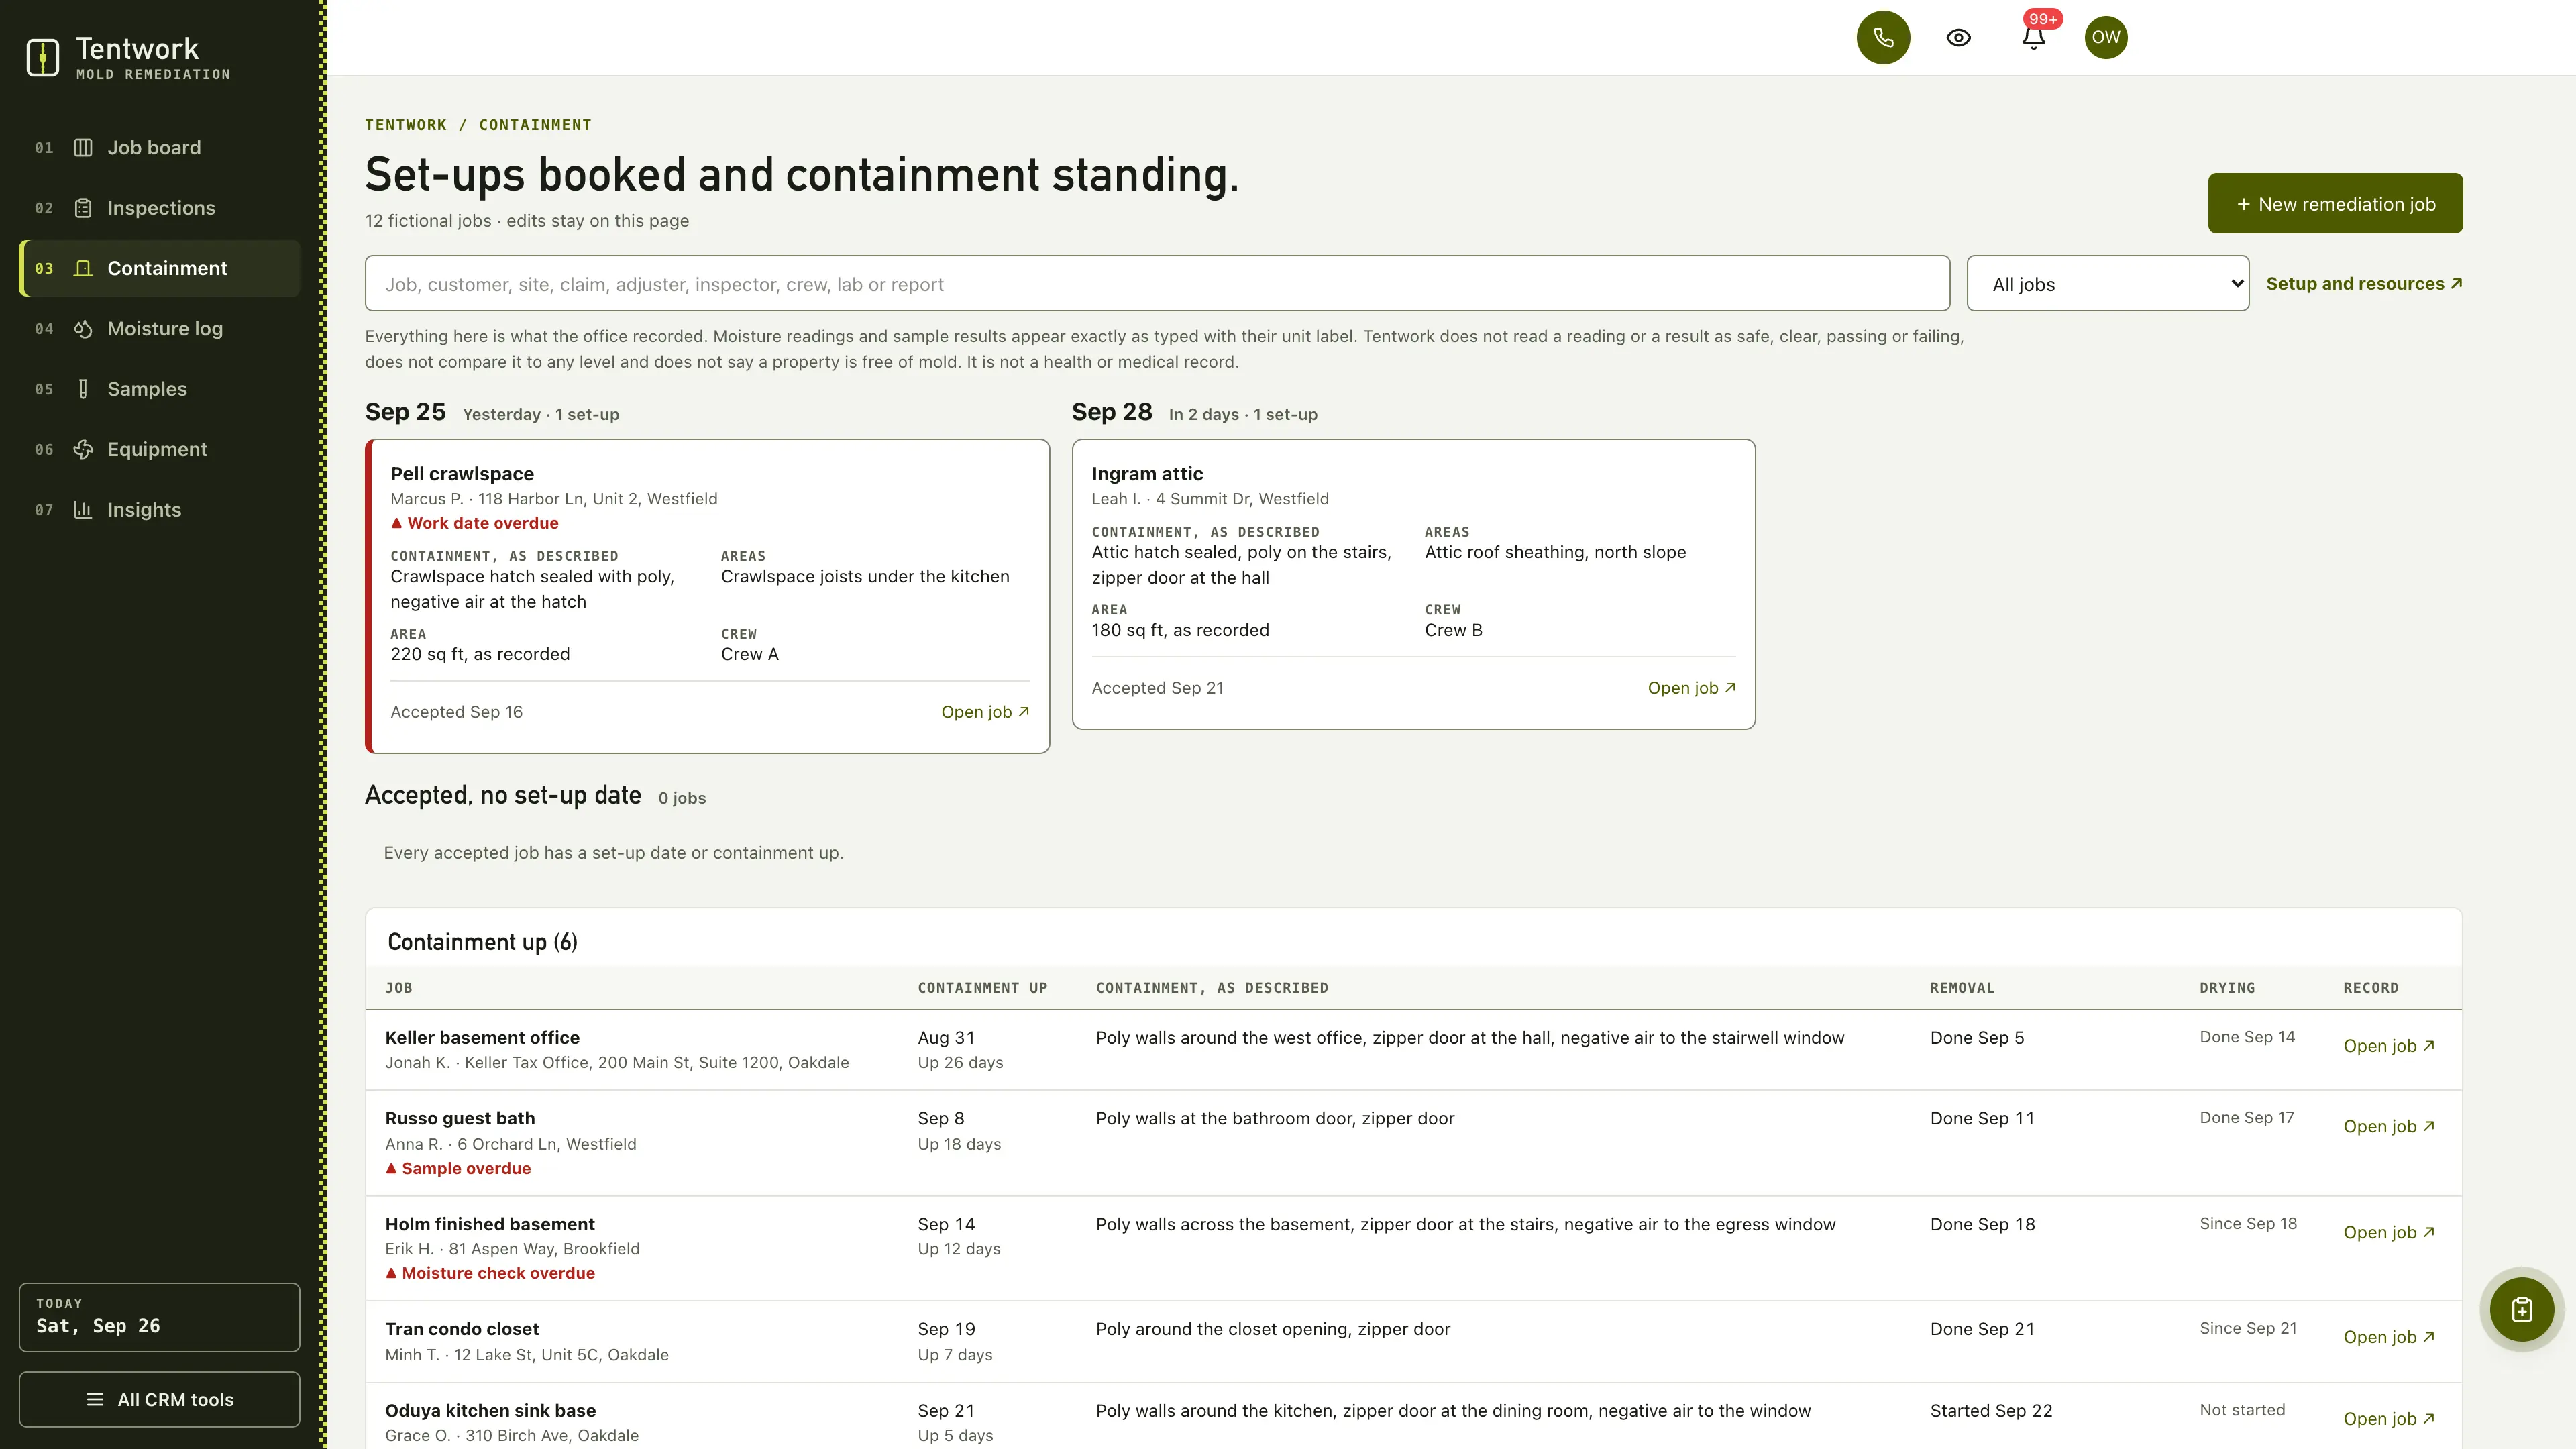Click the plus icon on New remediation job
Screen dimensions: 2576x1449
click(2243, 204)
